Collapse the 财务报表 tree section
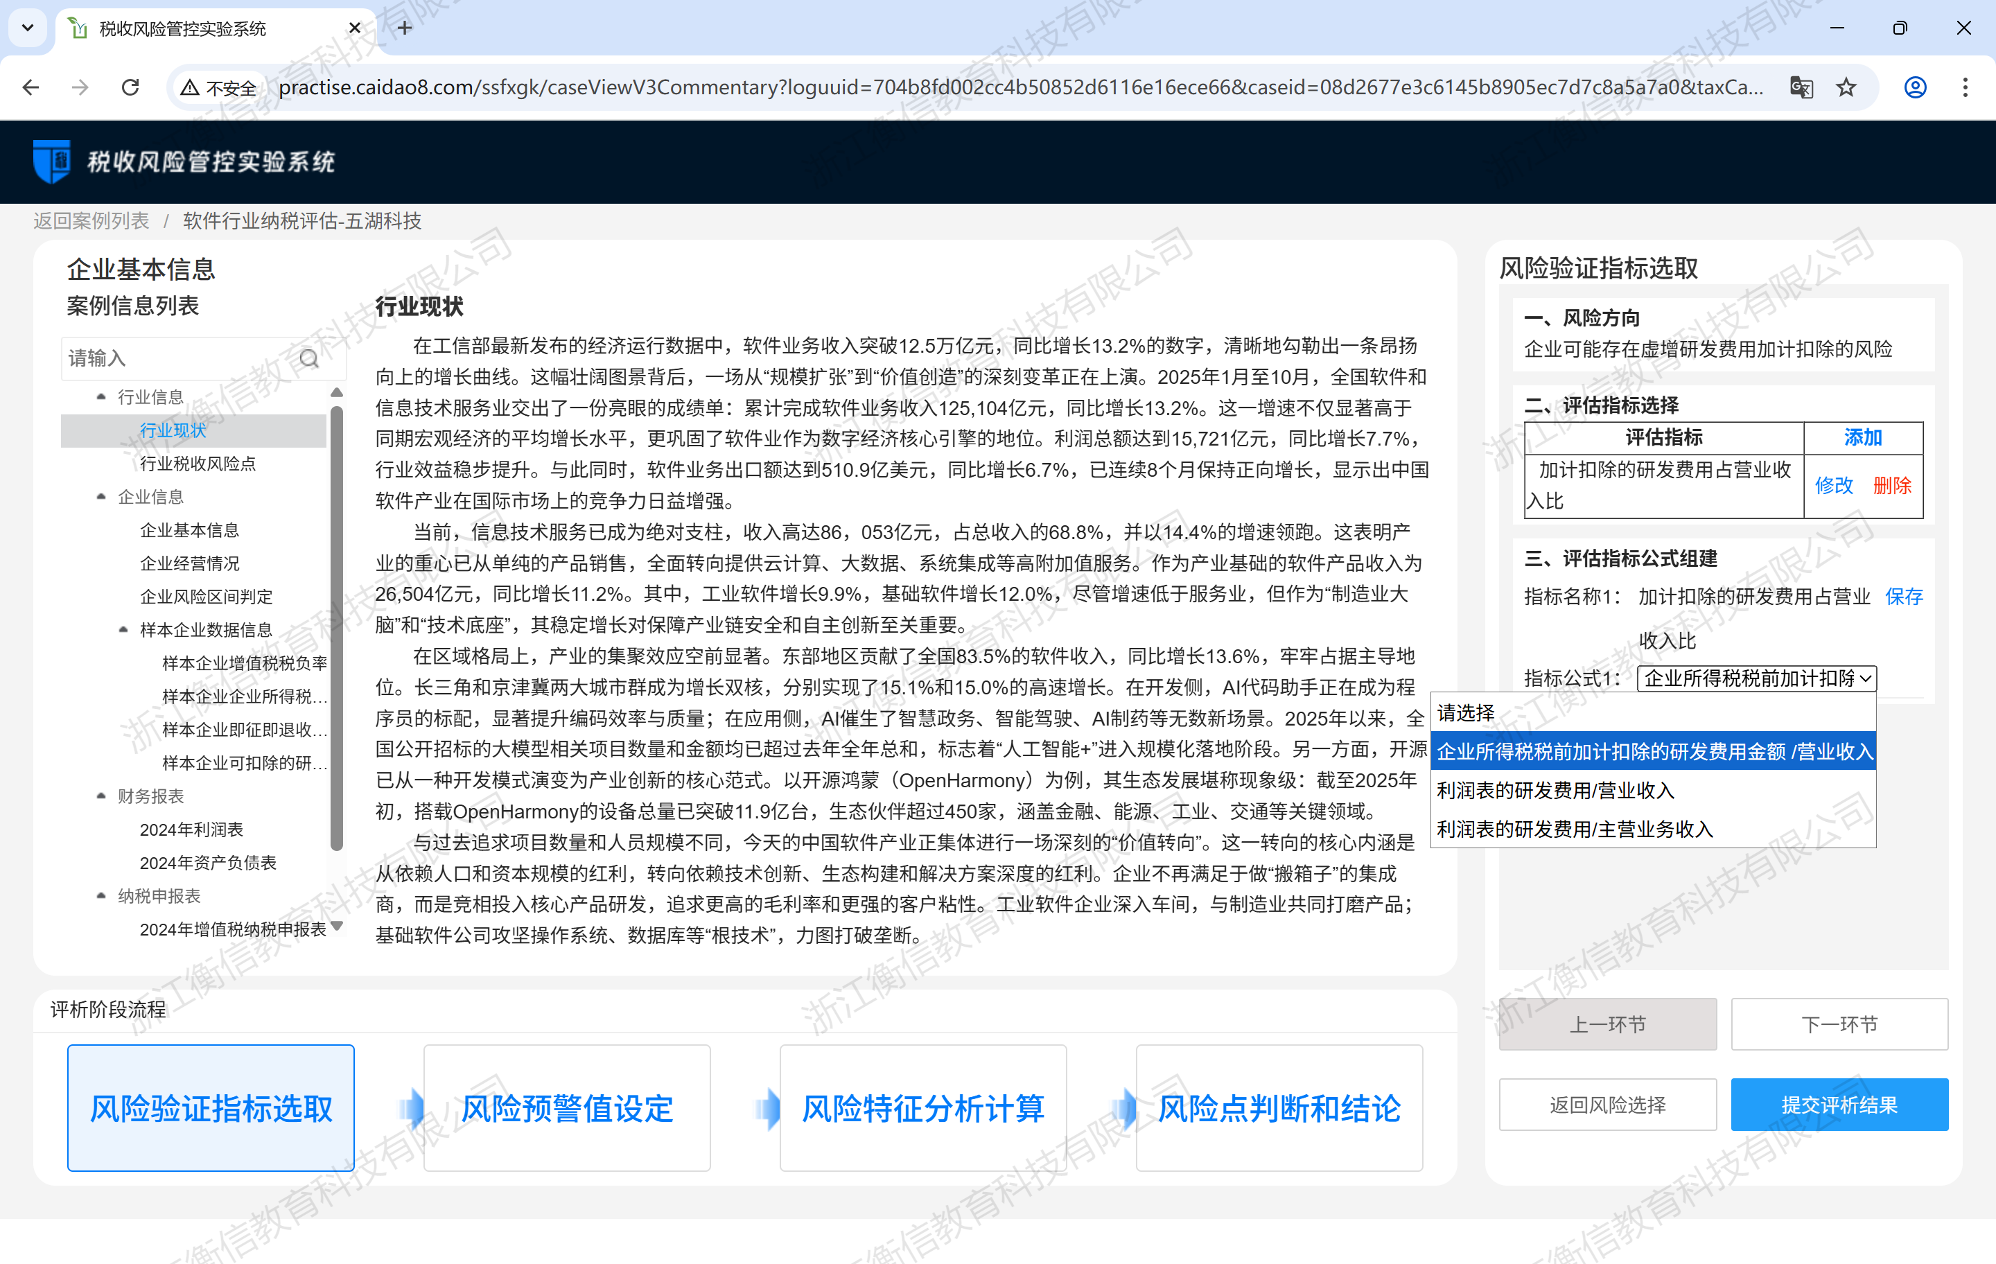The image size is (1996, 1264). tap(101, 796)
